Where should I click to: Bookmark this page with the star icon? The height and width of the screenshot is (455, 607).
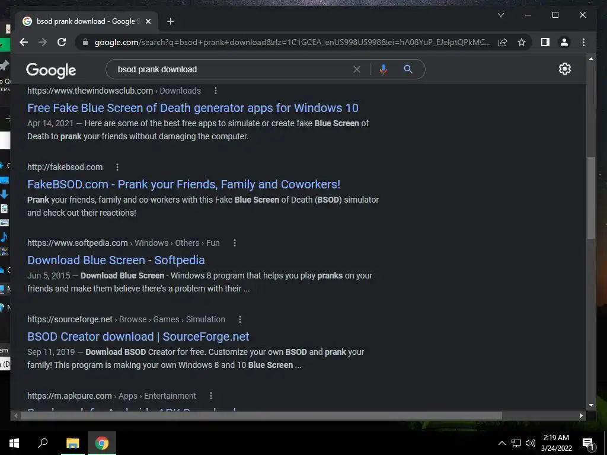click(522, 42)
